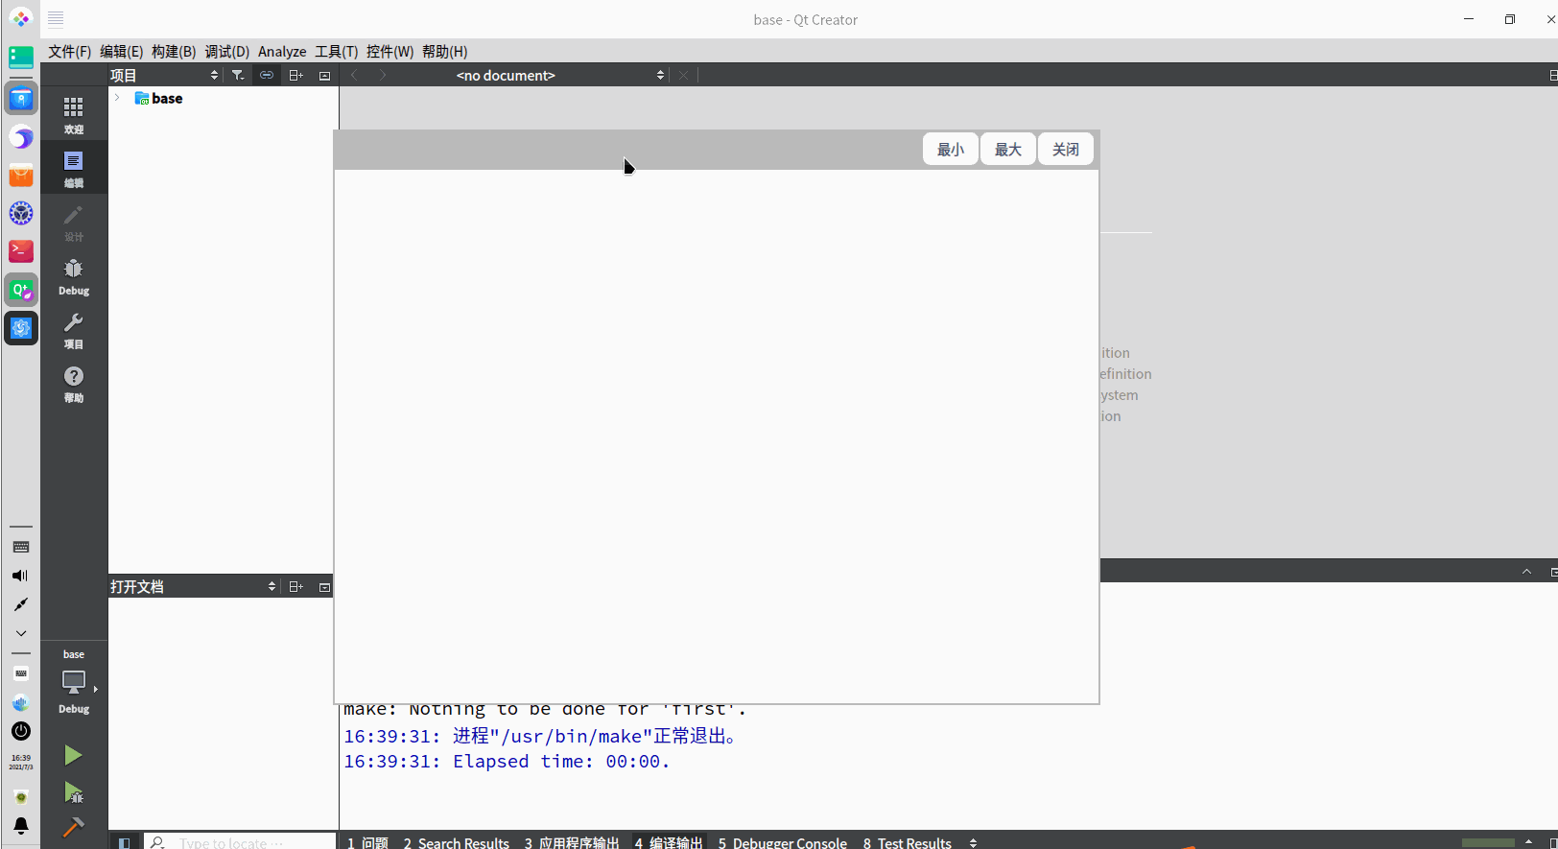1558x849 pixels.
Task: Expand the base project tree node
Action: (x=117, y=98)
